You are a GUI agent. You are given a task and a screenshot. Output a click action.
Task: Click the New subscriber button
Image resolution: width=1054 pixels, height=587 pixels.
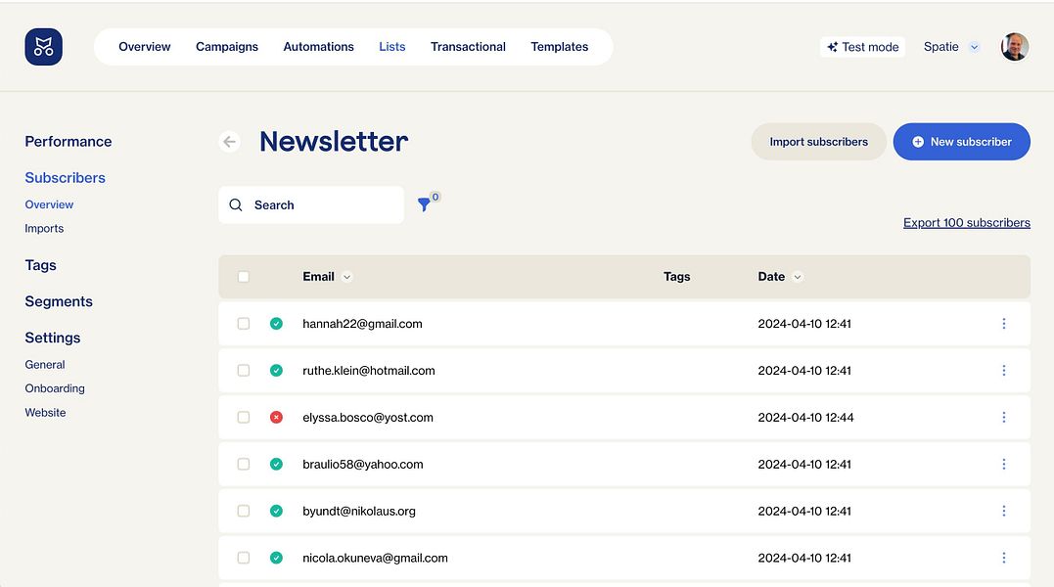961,141
